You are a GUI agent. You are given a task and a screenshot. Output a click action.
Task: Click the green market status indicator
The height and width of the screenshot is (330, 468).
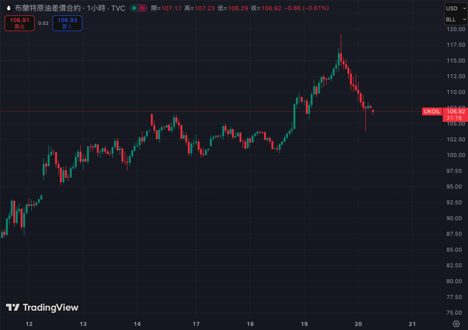[x=134, y=8]
